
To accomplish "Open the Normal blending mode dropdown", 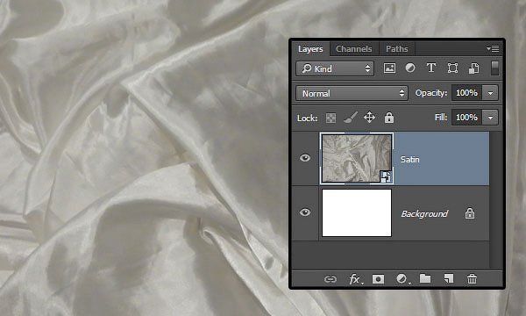I will 352,93.
